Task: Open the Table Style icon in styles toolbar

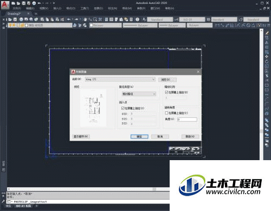Action: (x=209, y=19)
